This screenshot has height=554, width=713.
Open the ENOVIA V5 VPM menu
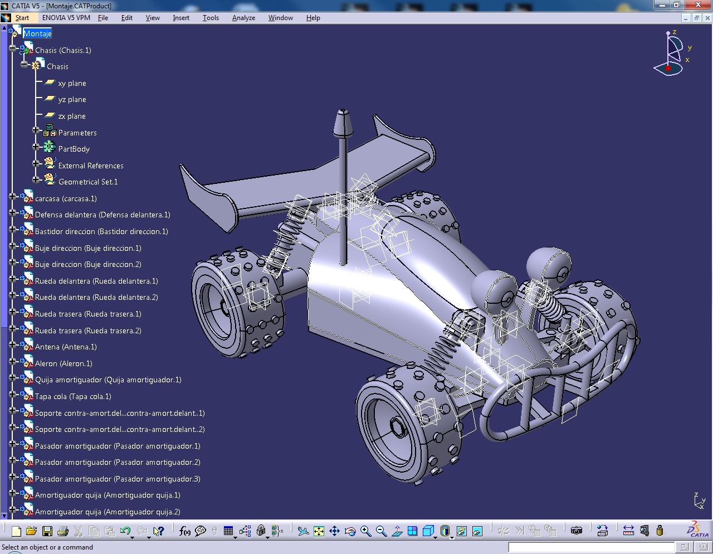click(66, 18)
